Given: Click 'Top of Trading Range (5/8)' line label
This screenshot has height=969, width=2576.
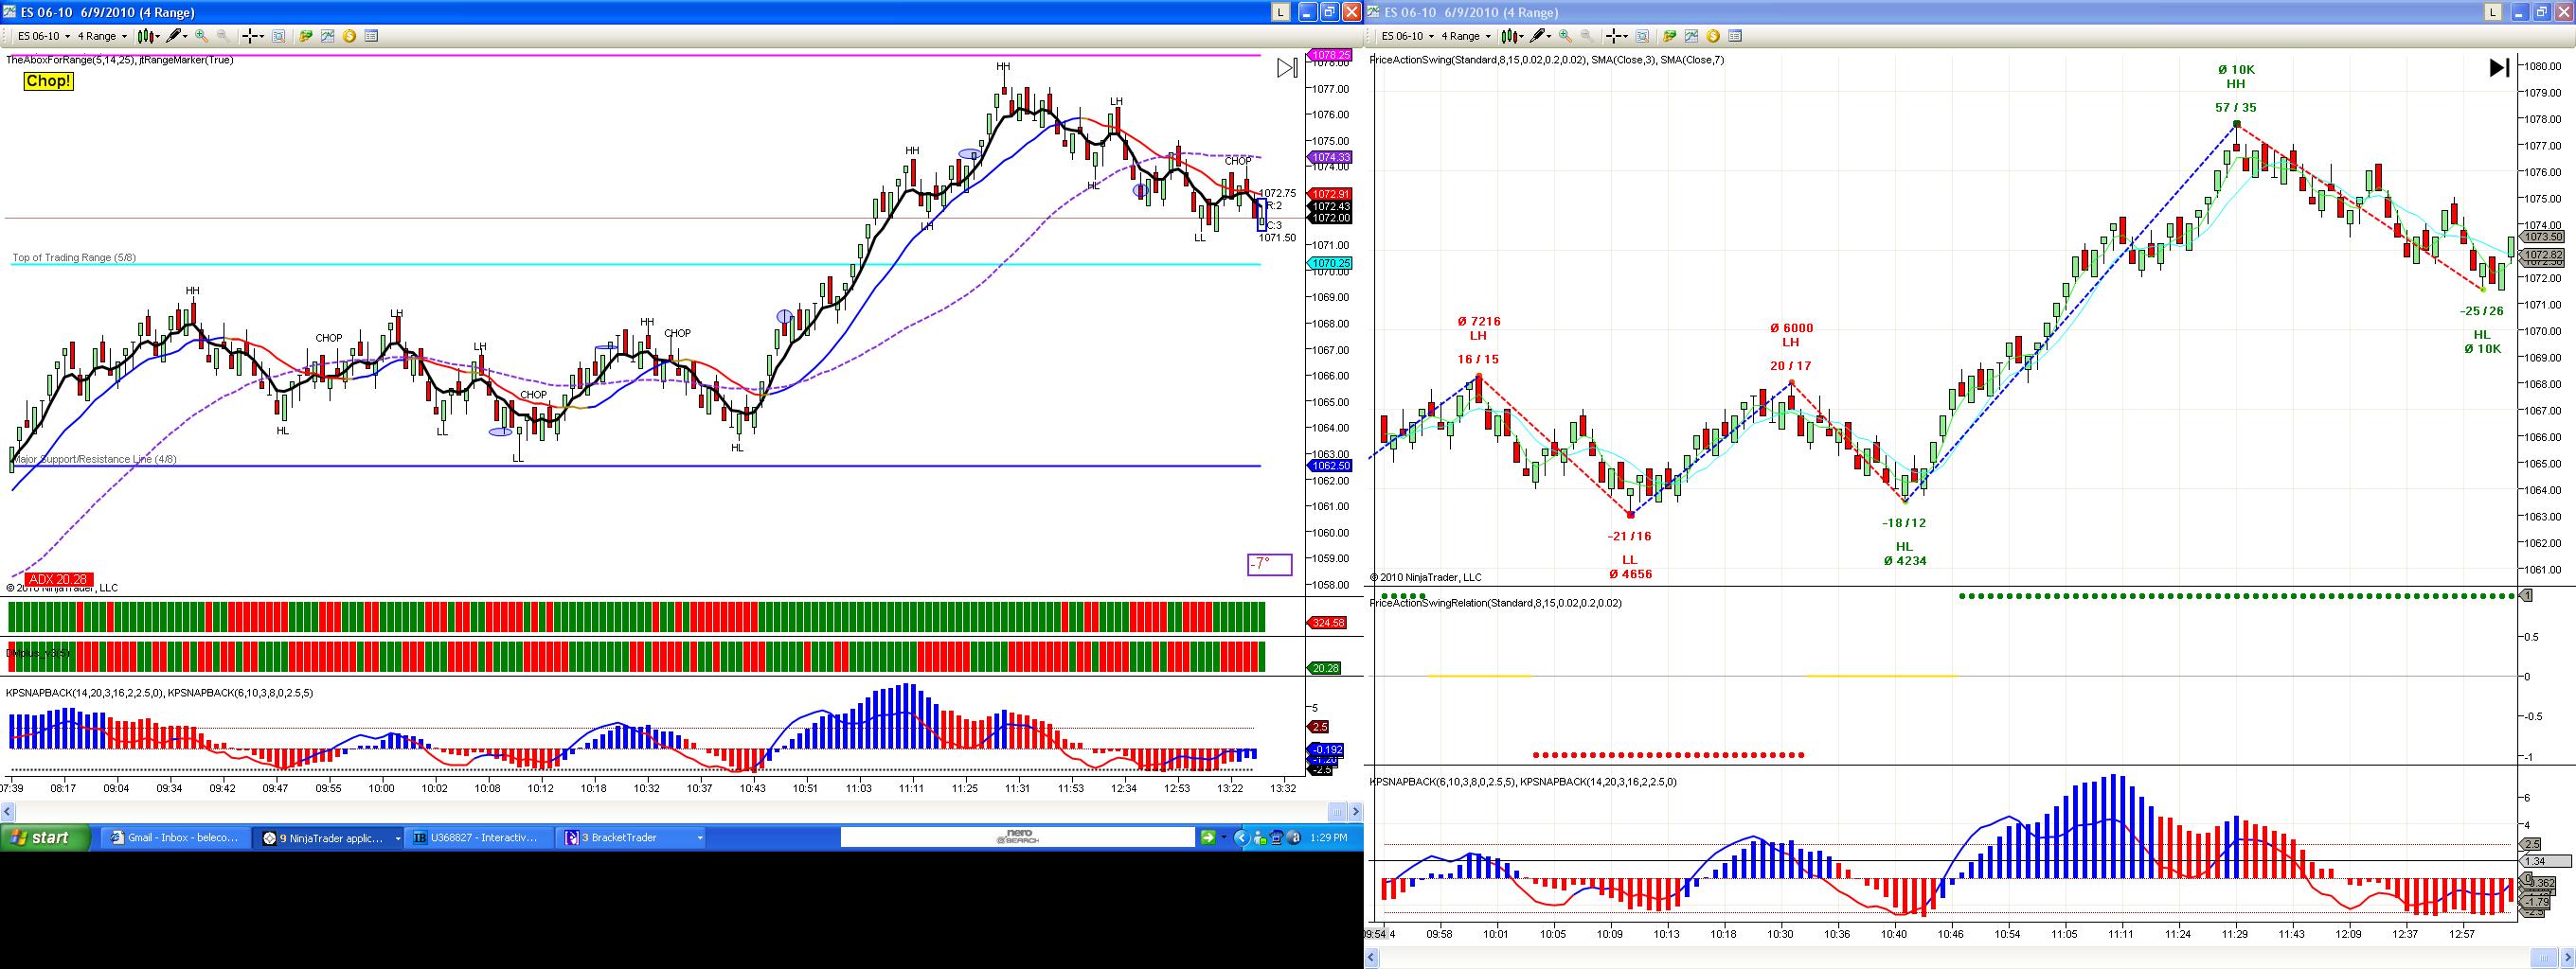Looking at the screenshot, I should point(74,257).
